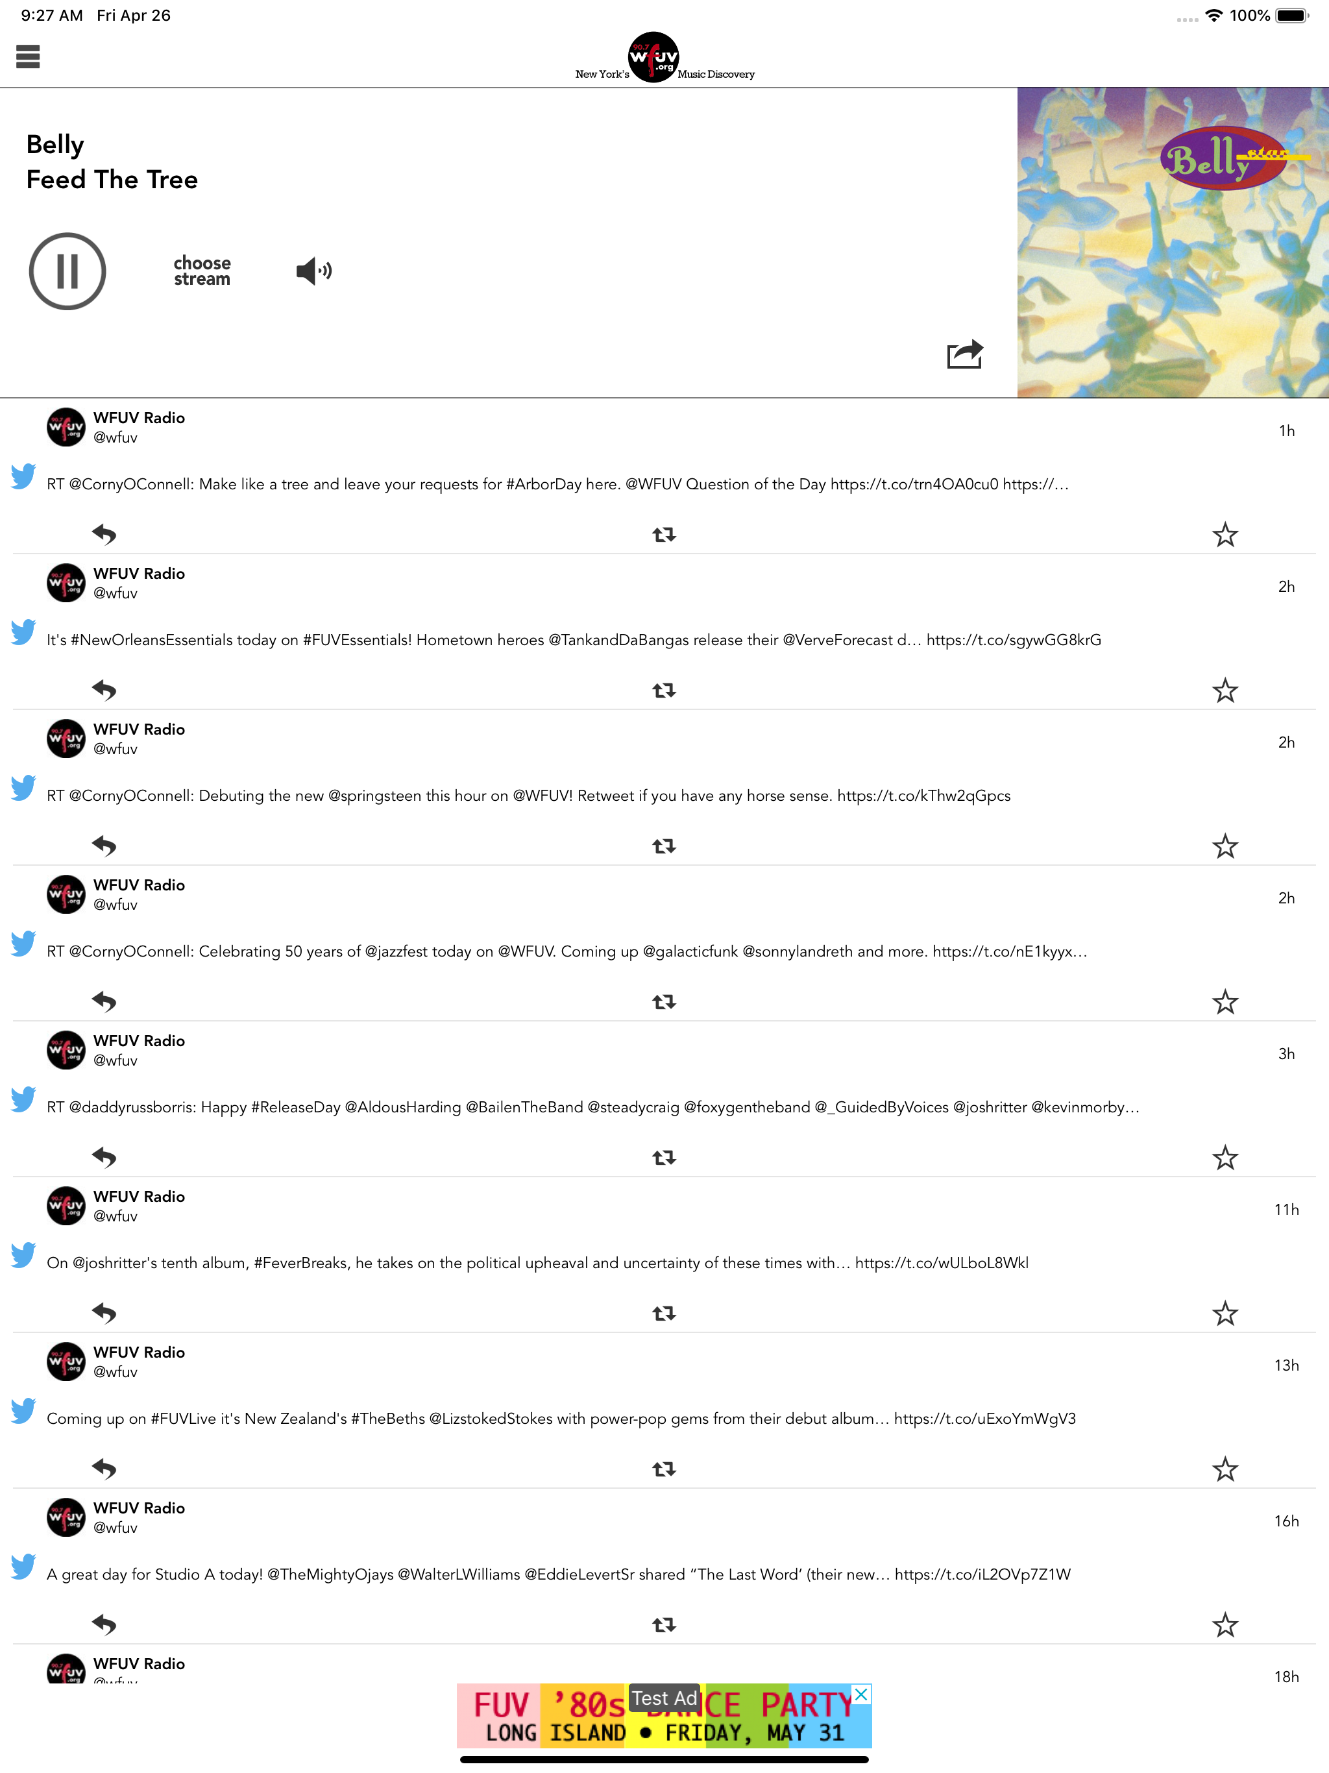Open WFUV Radio profile on first tweet
The height and width of the screenshot is (1773, 1329).
[139, 417]
